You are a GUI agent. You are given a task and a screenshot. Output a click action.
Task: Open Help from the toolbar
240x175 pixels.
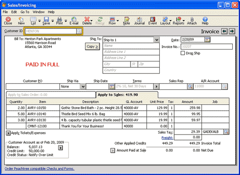coord(205,21)
